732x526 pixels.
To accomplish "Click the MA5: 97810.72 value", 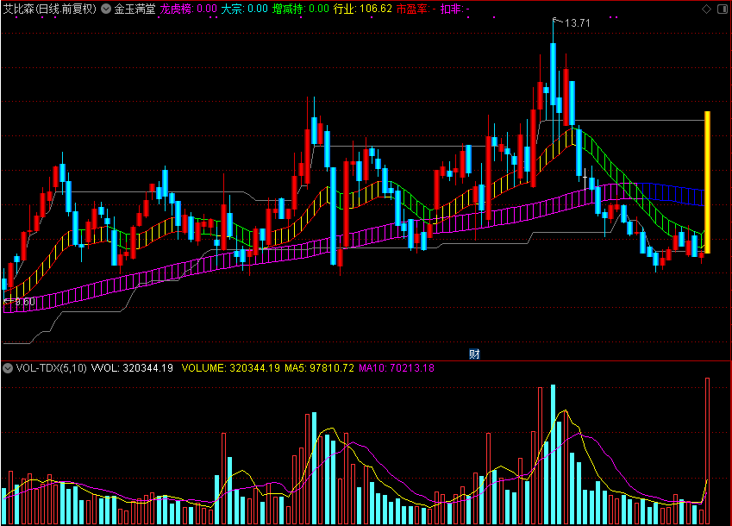I will click(x=319, y=368).
